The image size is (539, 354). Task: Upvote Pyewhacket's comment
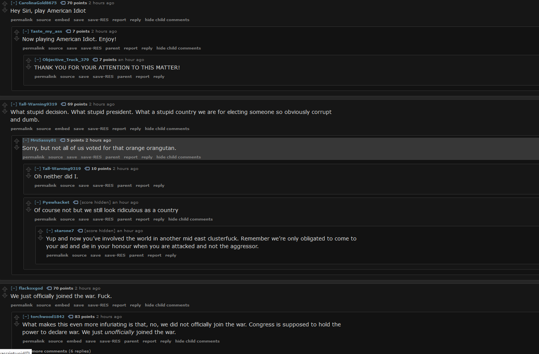[x=29, y=203]
